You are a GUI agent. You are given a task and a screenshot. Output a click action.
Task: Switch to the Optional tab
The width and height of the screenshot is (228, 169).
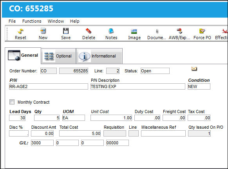pyautogui.click(x=59, y=56)
